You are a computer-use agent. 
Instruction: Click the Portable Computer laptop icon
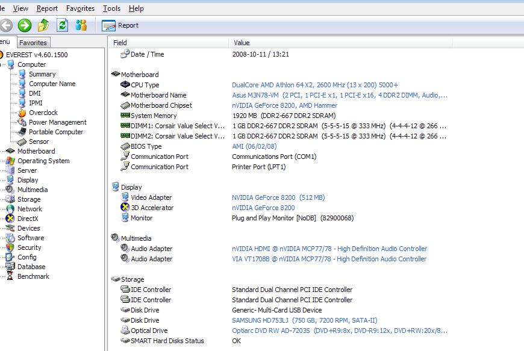click(22, 132)
